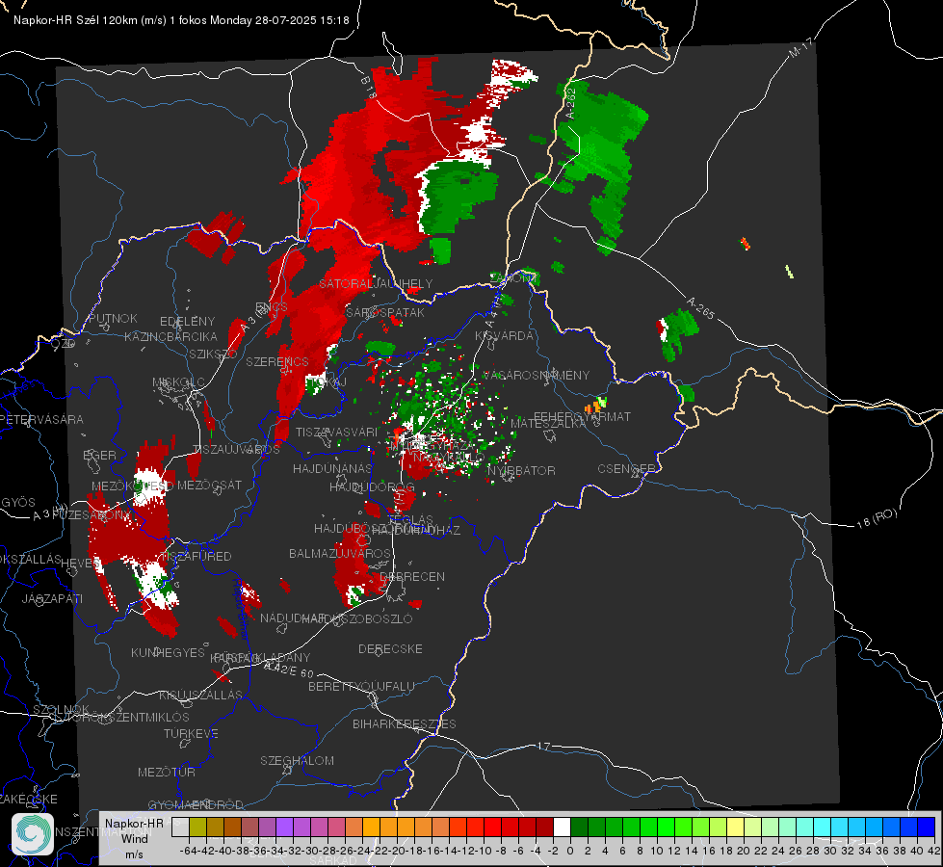Click the white swatch in the wind legend
Image resolution: width=943 pixels, height=867 pixels.
(x=562, y=828)
